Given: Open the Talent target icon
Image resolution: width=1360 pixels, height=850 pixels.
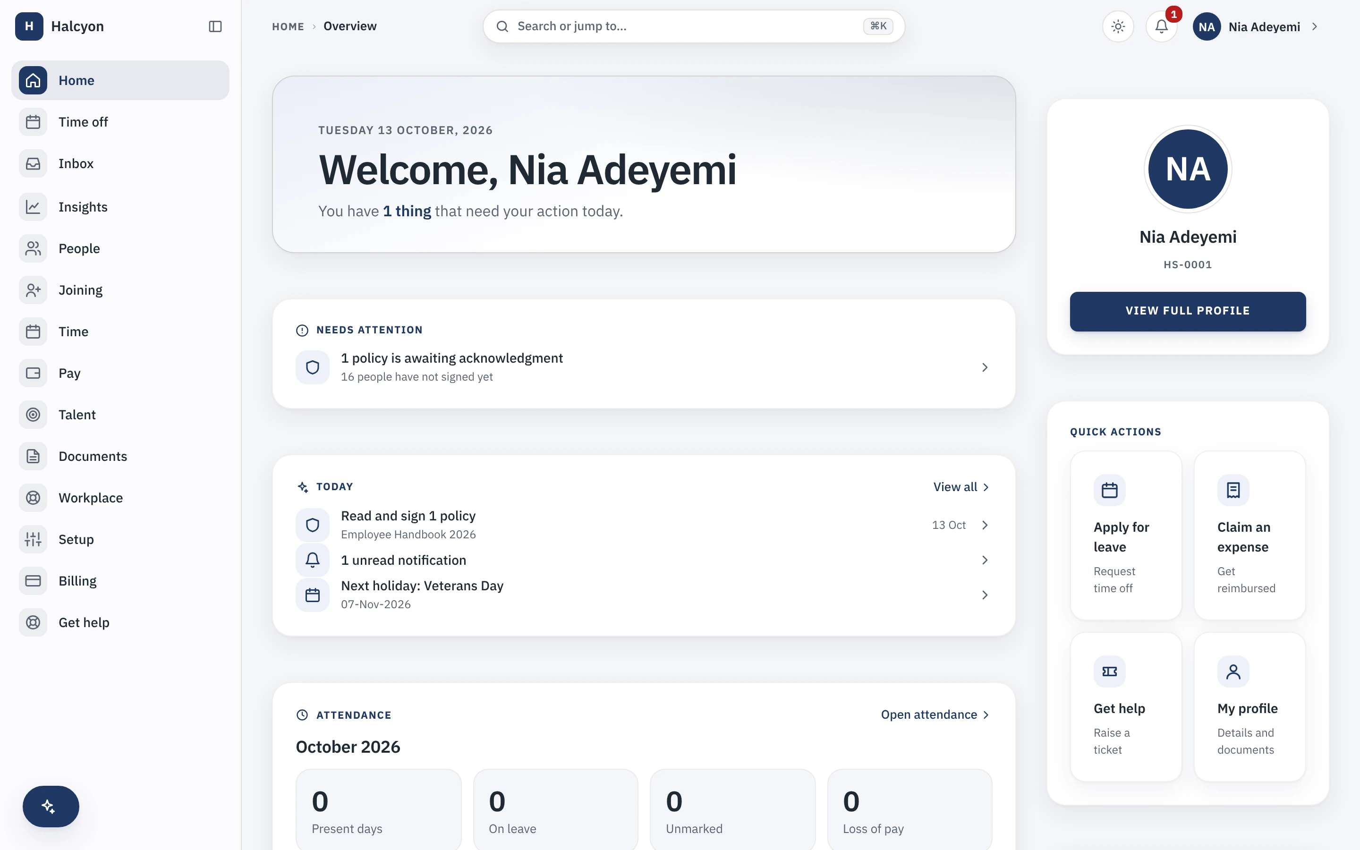Looking at the screenshot, I should coord(33,415).
